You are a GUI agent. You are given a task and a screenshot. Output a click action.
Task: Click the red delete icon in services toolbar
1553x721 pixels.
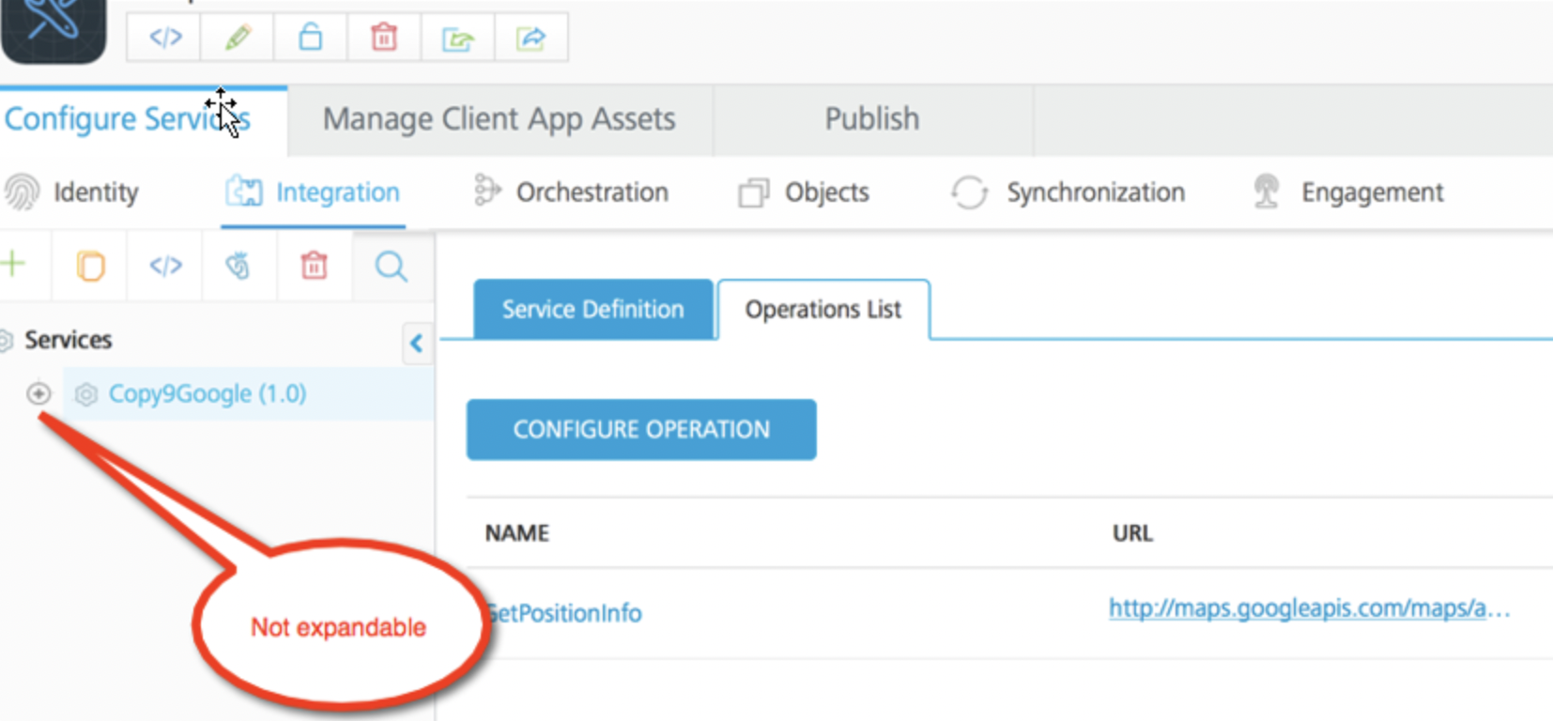[314, 267]
